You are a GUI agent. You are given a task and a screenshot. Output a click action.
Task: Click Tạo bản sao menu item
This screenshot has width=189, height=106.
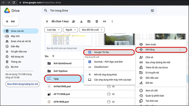161,101
